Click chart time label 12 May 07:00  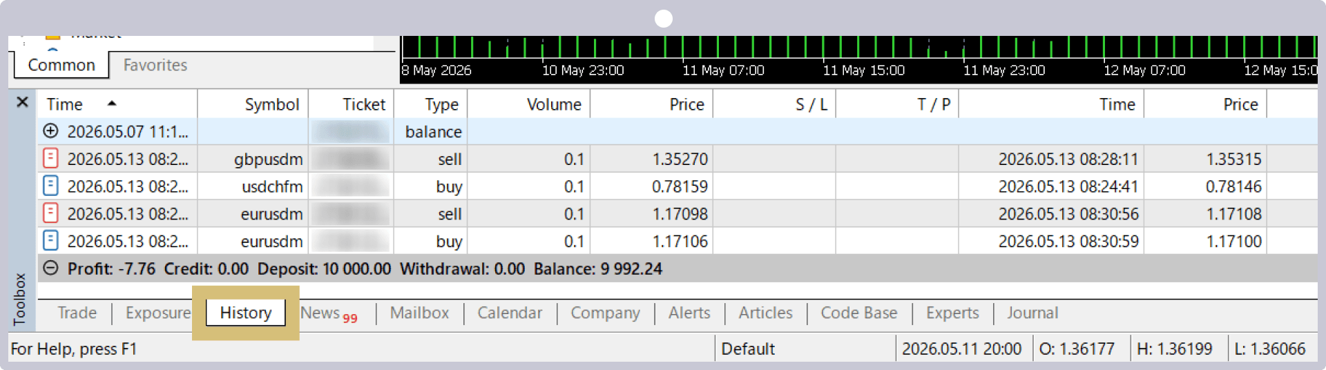(1144, 70)
